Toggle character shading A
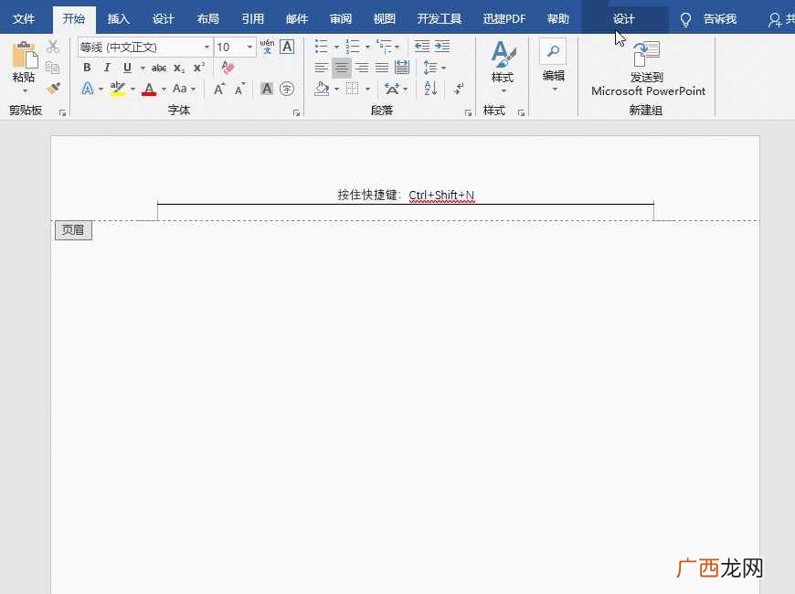 click(267, 89)
